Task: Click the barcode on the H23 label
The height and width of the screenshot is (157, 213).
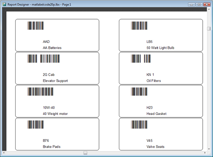Action: click(x=139, y=92)
